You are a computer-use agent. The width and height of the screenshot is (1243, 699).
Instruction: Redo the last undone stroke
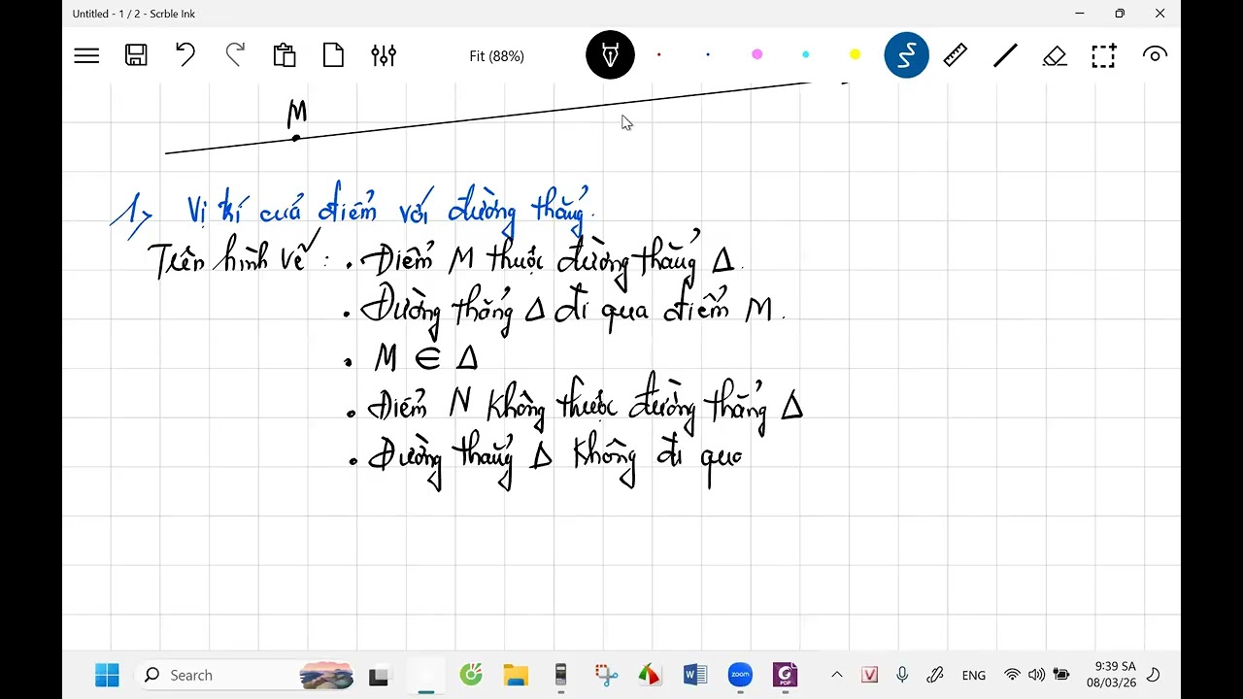[234, 55]
